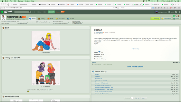Expand the Deviations statistics dropdown arrow
The height and width of the screenshot is (102, 181).
(83, 22)
